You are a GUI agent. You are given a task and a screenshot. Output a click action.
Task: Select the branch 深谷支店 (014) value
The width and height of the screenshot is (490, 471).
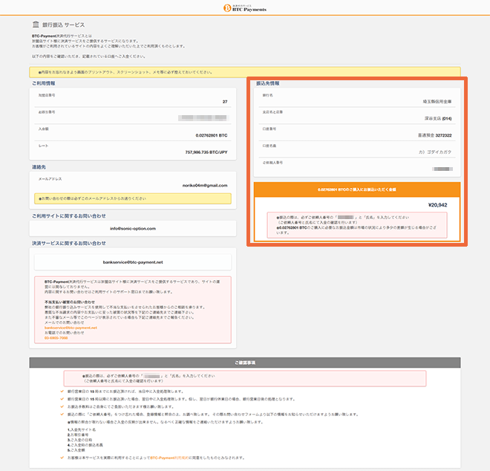tap(438, 119)
